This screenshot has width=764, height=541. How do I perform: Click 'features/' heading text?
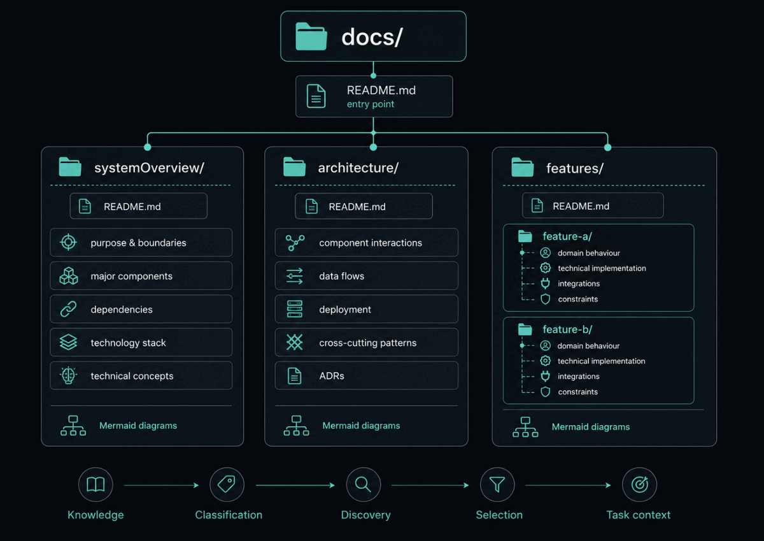pyautogui.click(x=575, y=169)
